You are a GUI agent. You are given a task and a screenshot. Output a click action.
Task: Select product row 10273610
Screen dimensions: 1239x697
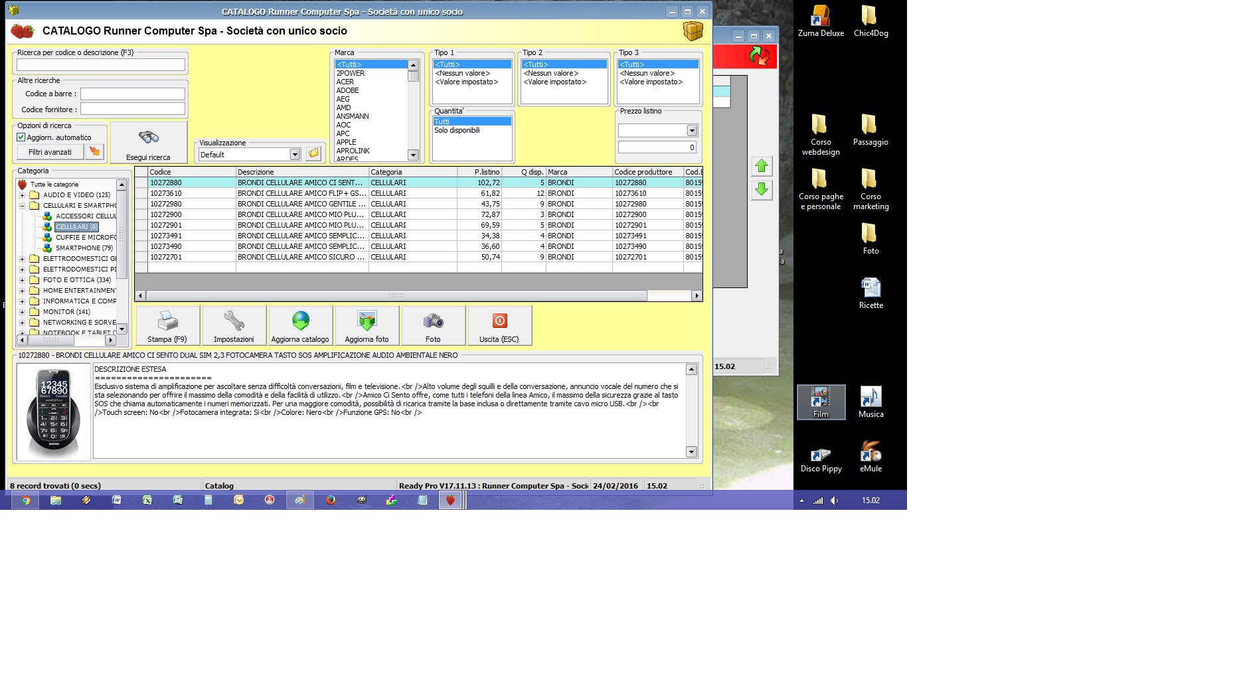coord(418,193)
